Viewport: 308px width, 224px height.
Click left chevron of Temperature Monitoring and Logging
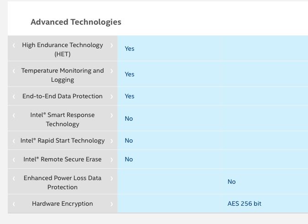coord(14,71)
